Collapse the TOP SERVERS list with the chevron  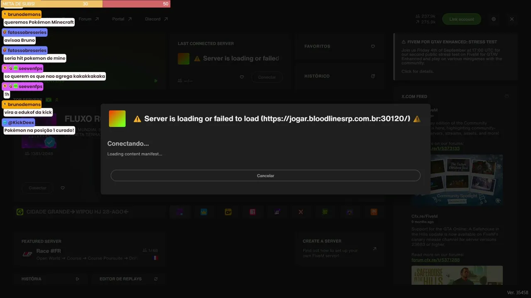tap(57, 100)
